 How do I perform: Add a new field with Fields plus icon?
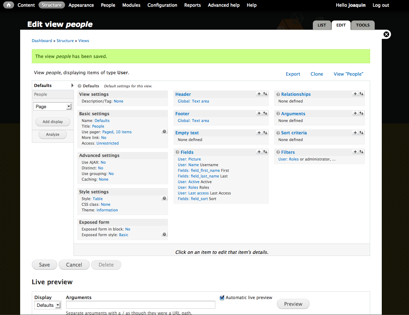click(x=259, y=152)
